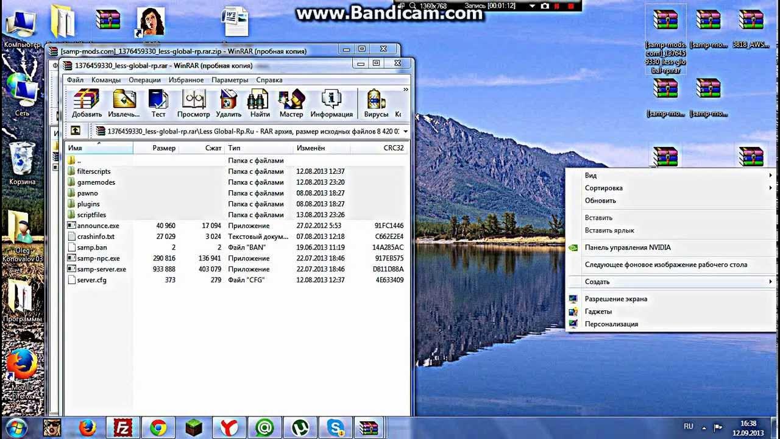Screen dimensions: 780x439
Task: Click the Удалить toolbar icon
Action: point(229,103)
